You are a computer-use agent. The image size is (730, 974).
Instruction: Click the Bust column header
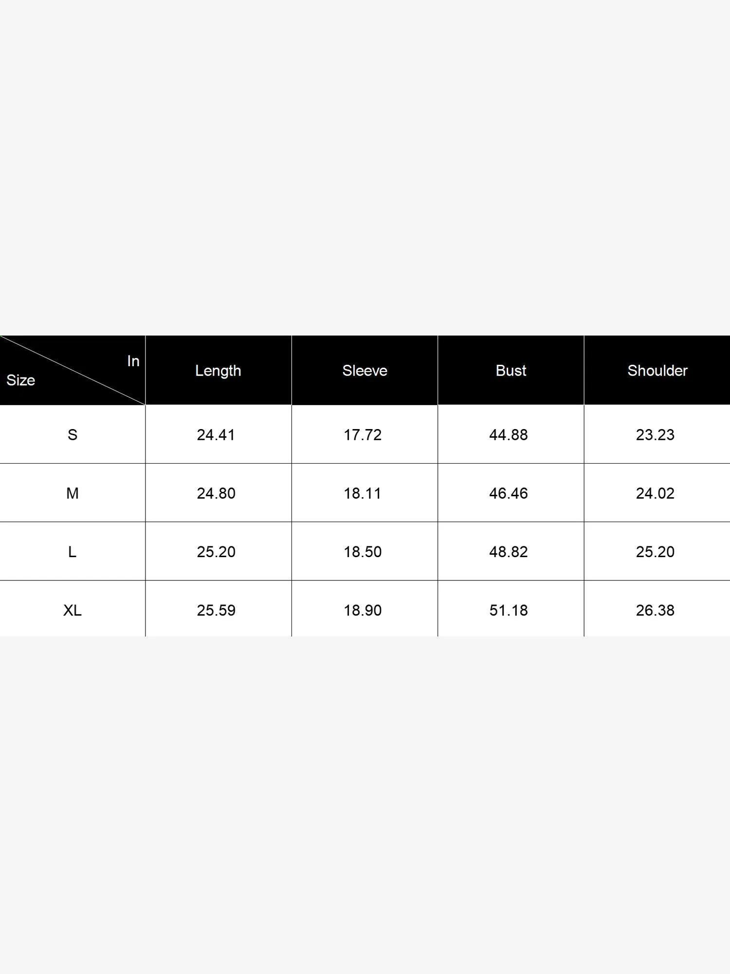click(511, 371)
